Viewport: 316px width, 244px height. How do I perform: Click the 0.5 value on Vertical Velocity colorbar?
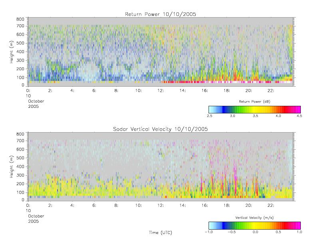pyautogui.click(x=278, y=232)
